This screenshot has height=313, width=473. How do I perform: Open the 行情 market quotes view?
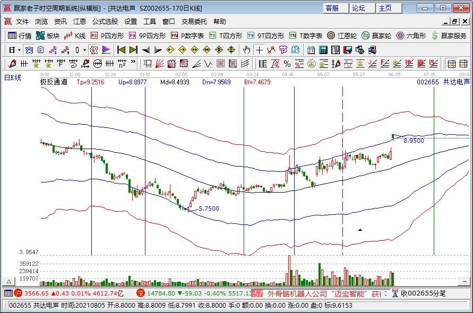coord(20,36)
